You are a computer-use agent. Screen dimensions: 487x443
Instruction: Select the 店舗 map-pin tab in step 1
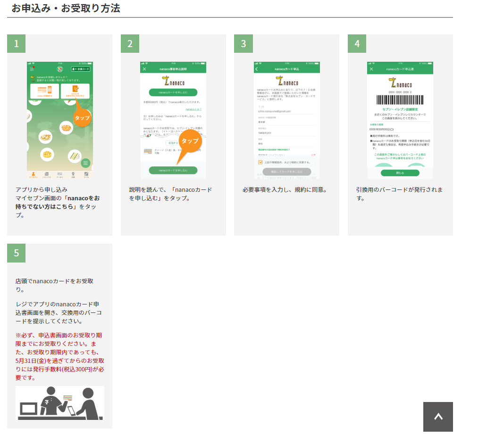73,175
